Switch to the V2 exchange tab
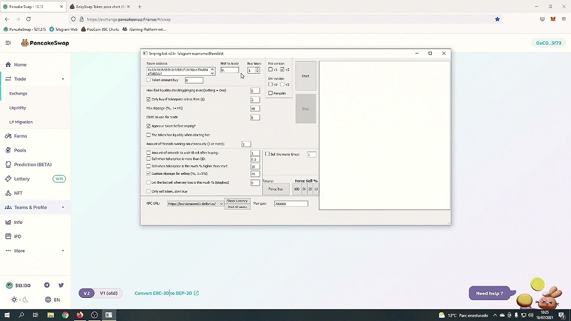The height and width of the screenshot is (321, 571). (87, 293)
